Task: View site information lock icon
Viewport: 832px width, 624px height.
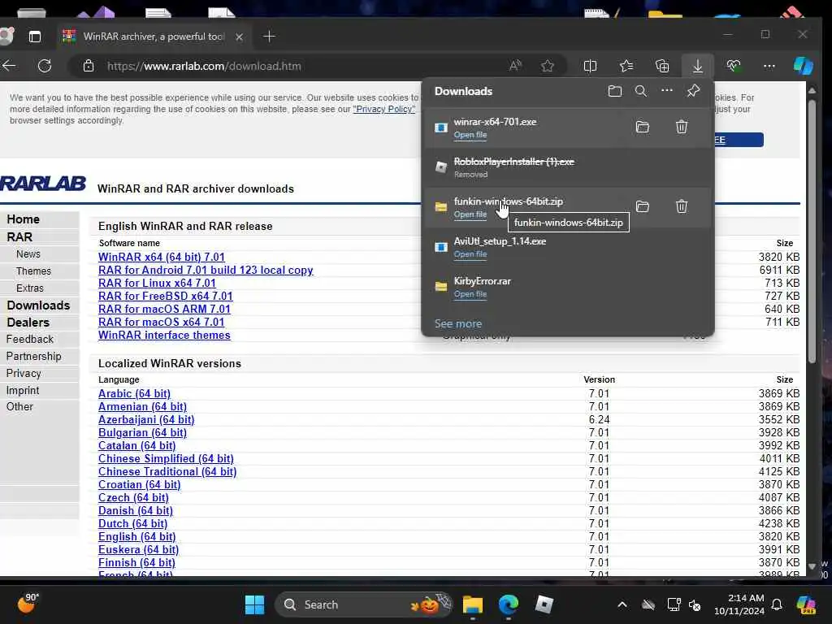Action: (89, 66)
